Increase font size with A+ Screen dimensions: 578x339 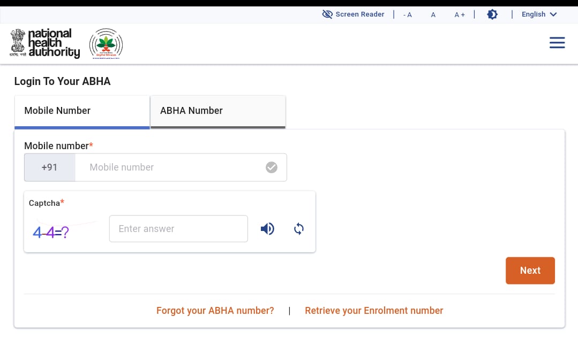460,14
